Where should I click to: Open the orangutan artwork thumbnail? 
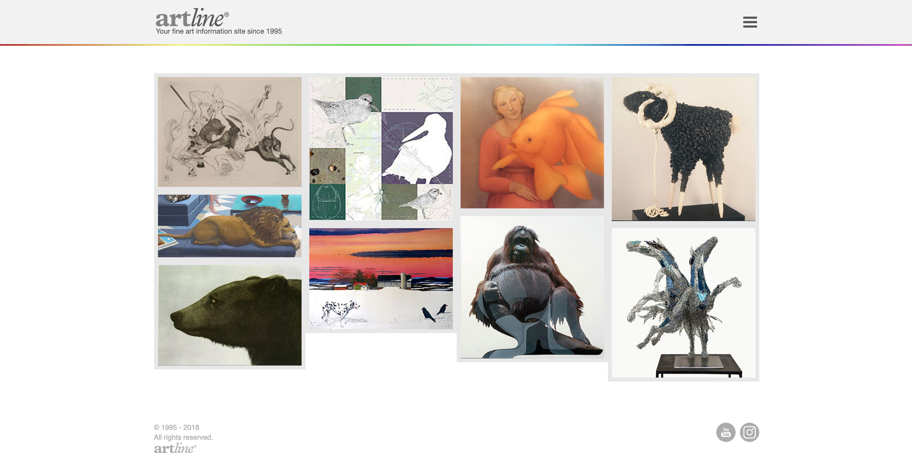[x=532, y=287]
